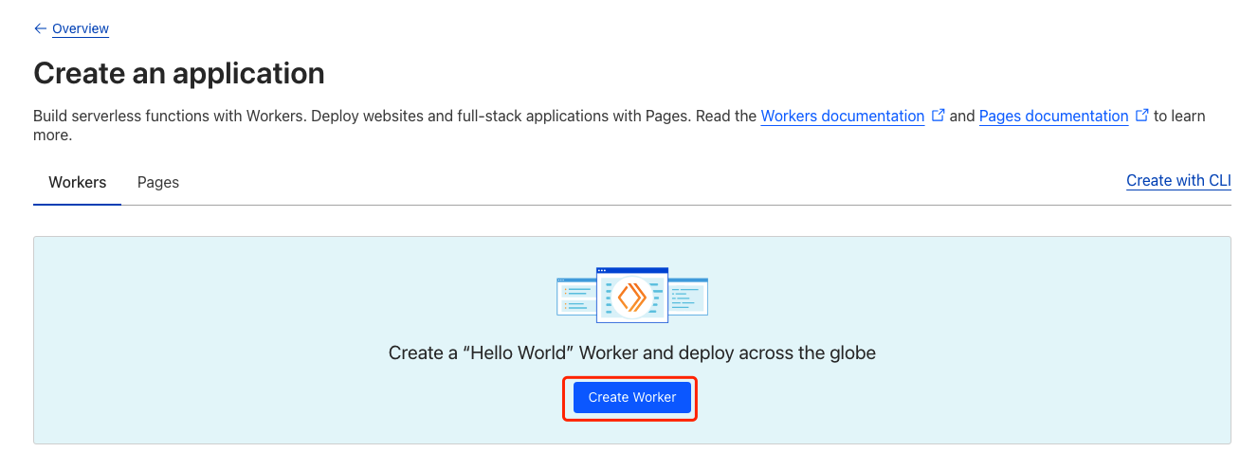Open the Create with CLI link
Screen dimensions: 1240x470
1178,180
